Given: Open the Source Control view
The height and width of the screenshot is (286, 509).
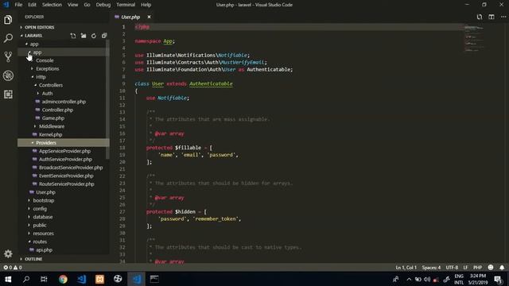Looking at the screenshot, I should [8, 56].
